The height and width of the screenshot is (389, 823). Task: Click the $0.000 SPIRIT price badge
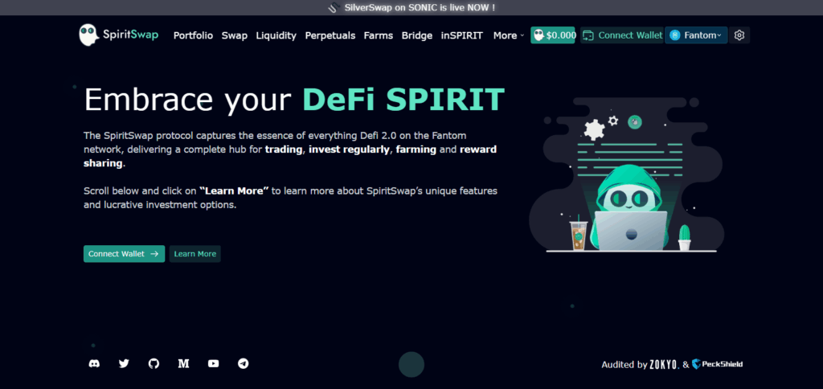pos(553,35)
